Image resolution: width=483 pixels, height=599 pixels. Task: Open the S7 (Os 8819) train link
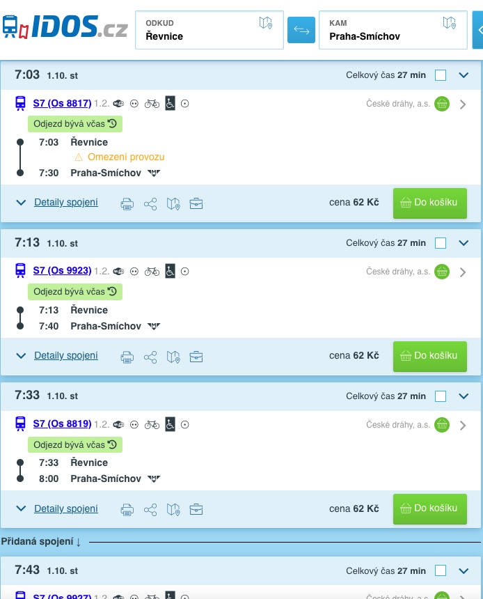point(62,423)
